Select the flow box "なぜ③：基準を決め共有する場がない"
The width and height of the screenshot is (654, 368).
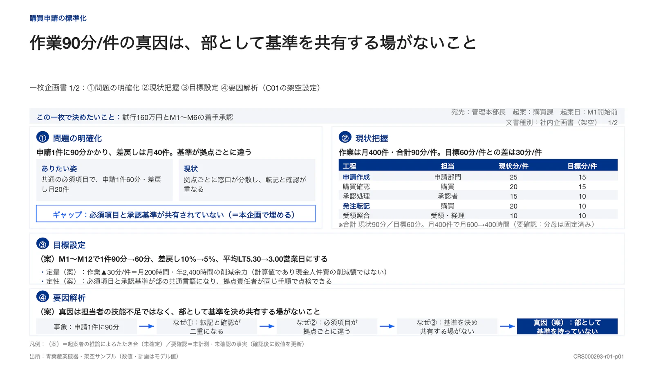(x=447, y=327)
